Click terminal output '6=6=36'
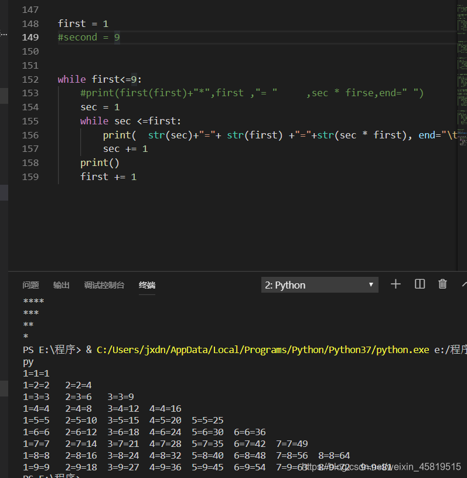 (x=250, y=432)
